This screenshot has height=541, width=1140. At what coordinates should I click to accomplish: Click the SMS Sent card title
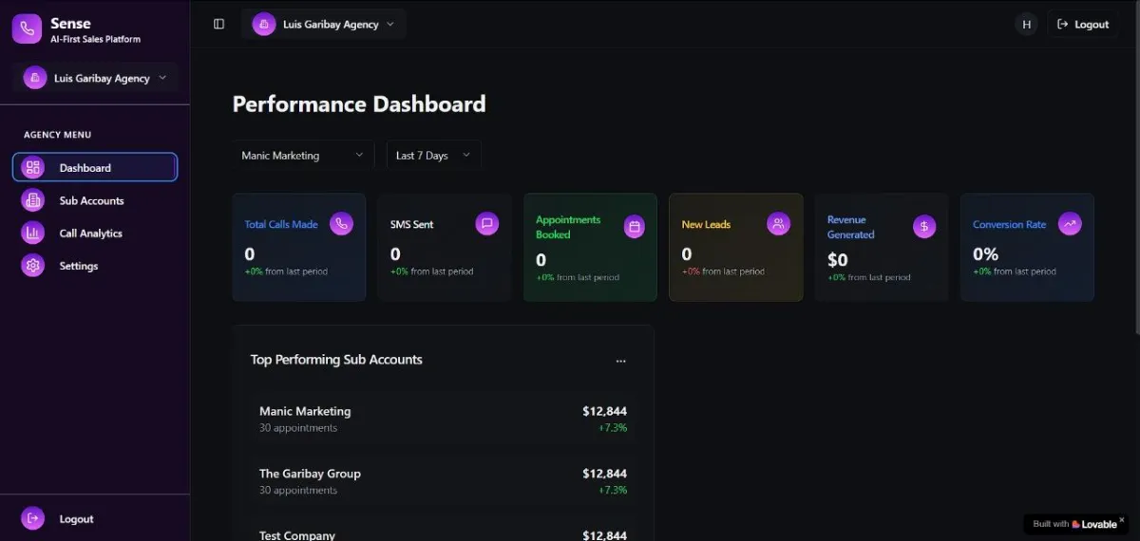click(x=411, y=225)
